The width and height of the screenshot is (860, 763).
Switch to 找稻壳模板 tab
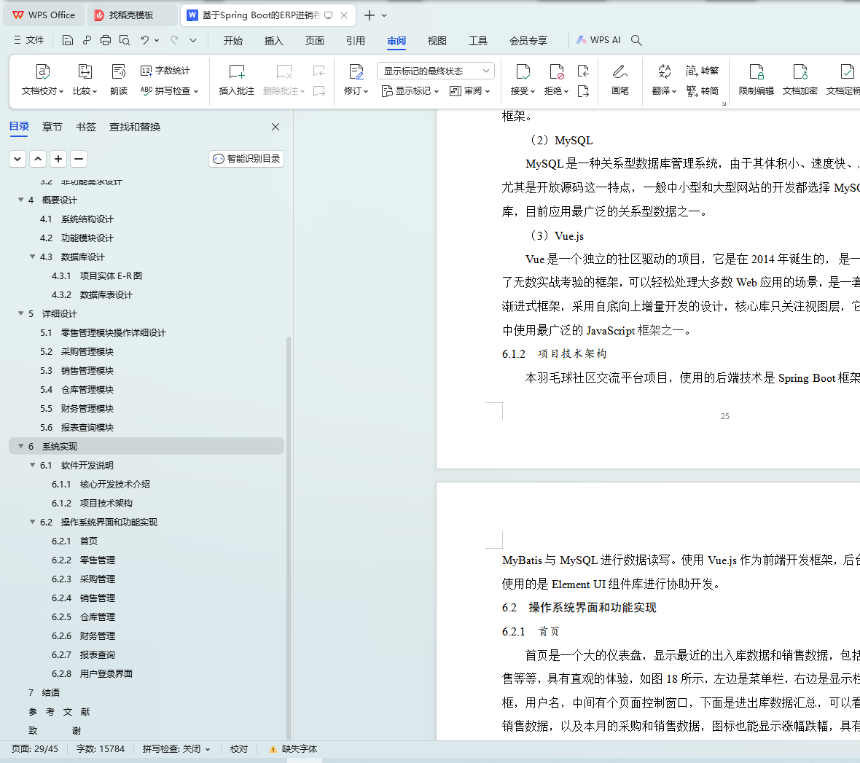[x=132, y=15]
